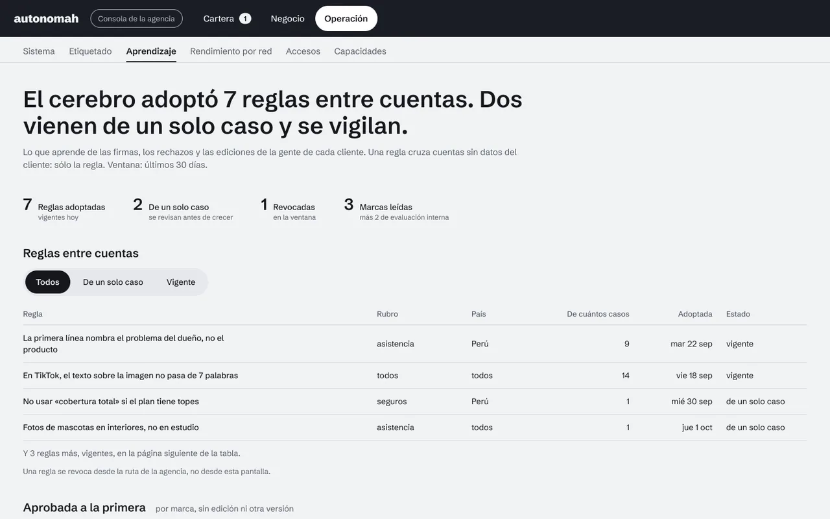Select the Todos filter
Viewport: 830px width, 519px height.
click(47, 282)
